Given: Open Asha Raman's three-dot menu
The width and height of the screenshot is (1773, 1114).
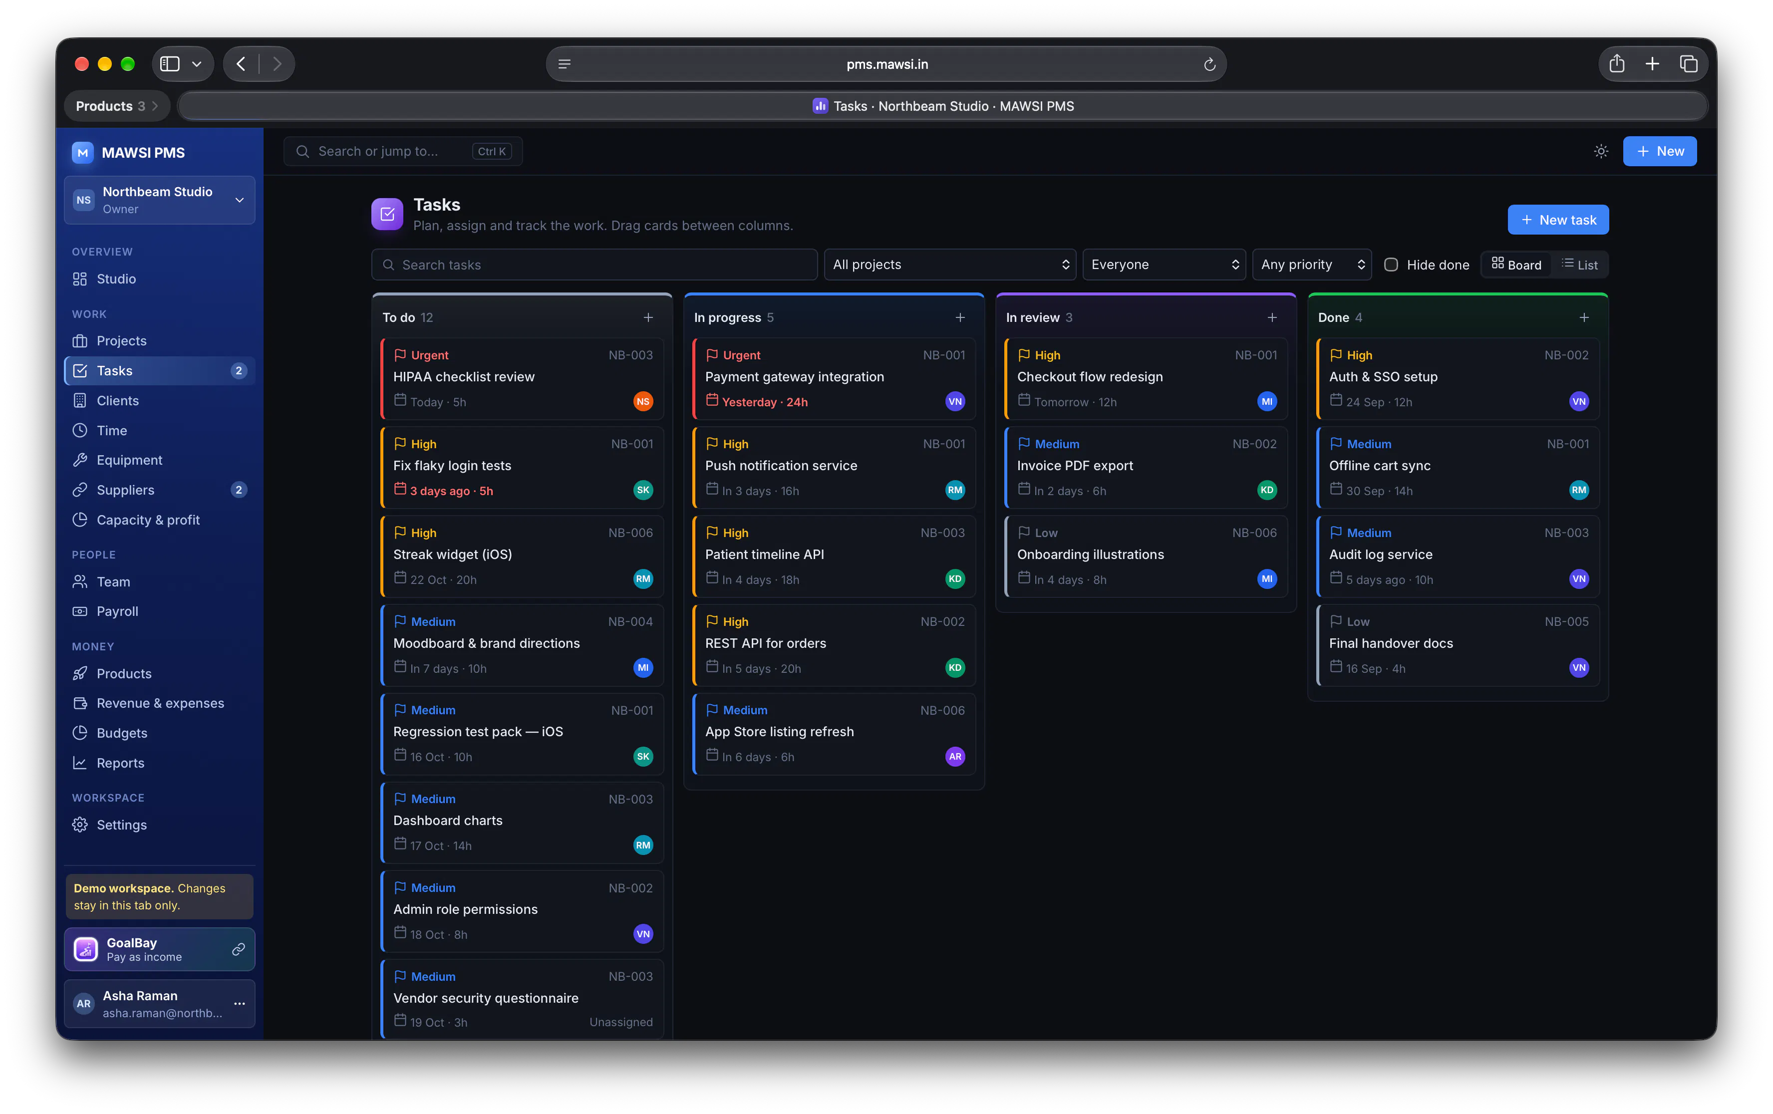Looking at the screenshot, I should (239, 1003).
